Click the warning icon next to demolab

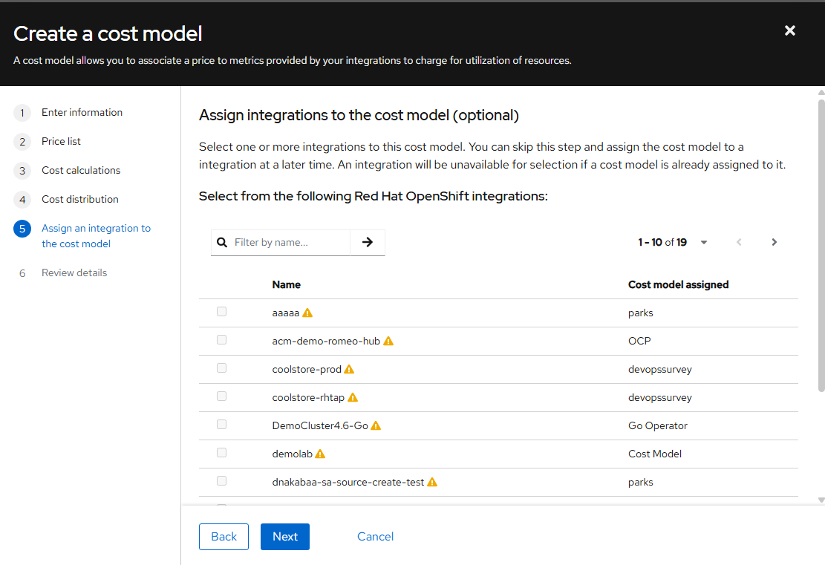coord(320,454)
